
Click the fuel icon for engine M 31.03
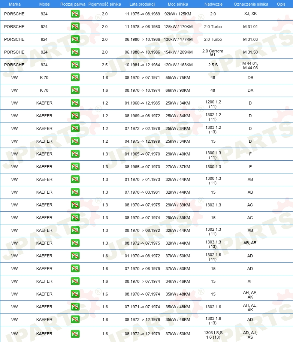(75, 39)
